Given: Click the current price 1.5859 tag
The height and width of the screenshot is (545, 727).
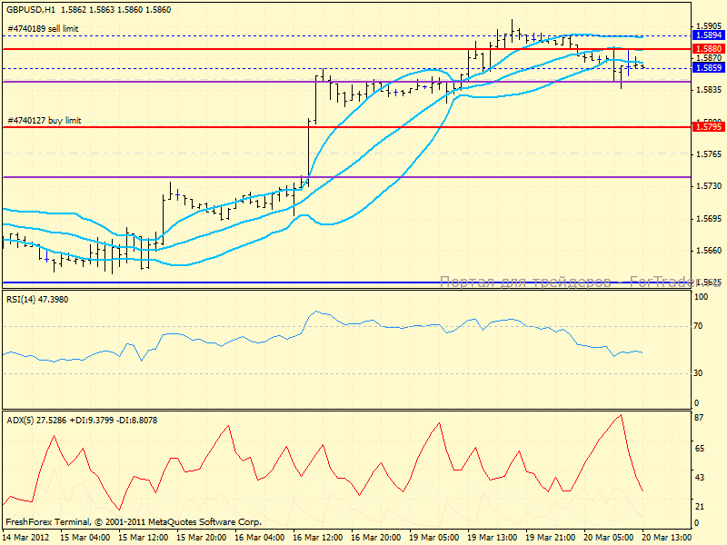Looking at the screenshot, I should click(x=708, y=68).
